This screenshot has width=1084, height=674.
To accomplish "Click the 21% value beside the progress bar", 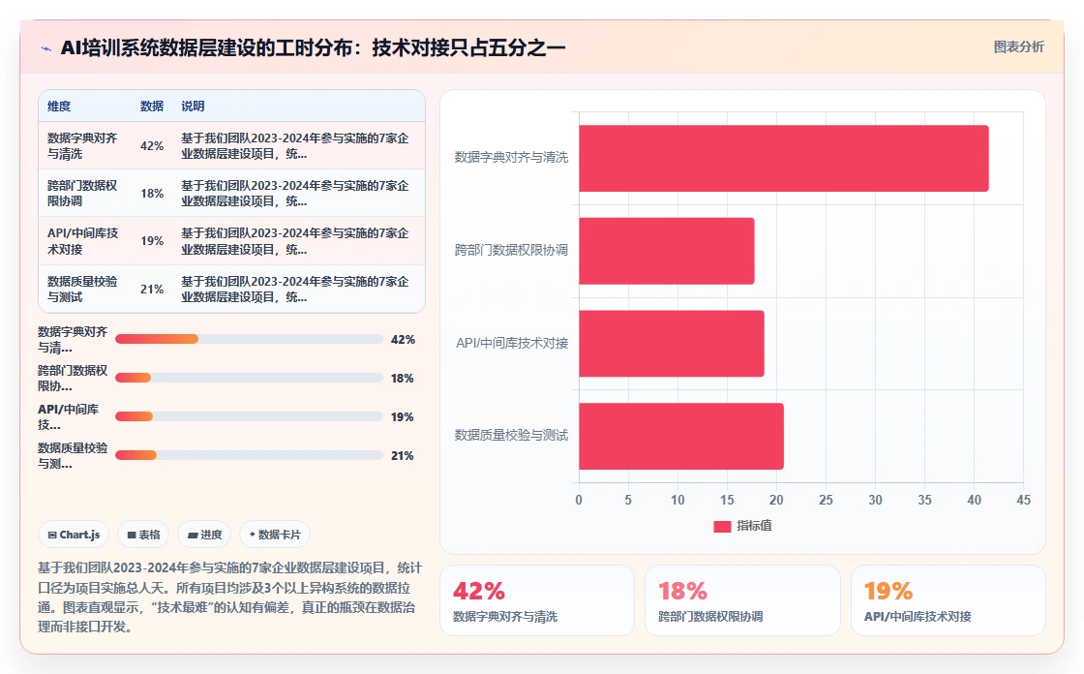I will coord(403,456).
